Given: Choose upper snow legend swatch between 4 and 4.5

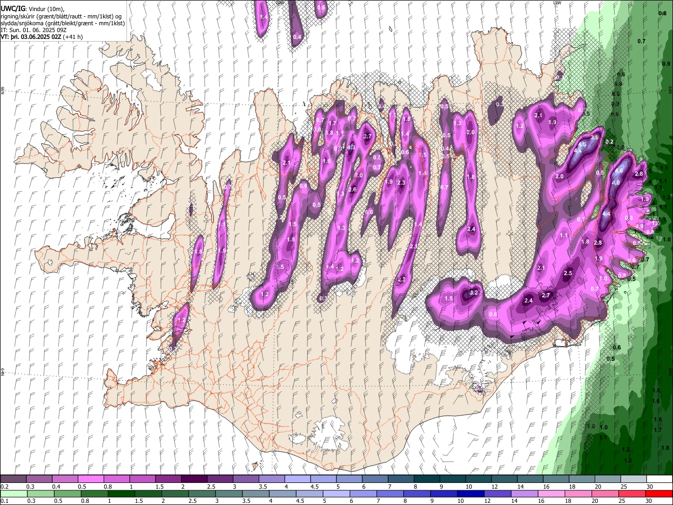Looking at the screenshot, I should click(x=298, y=479).
